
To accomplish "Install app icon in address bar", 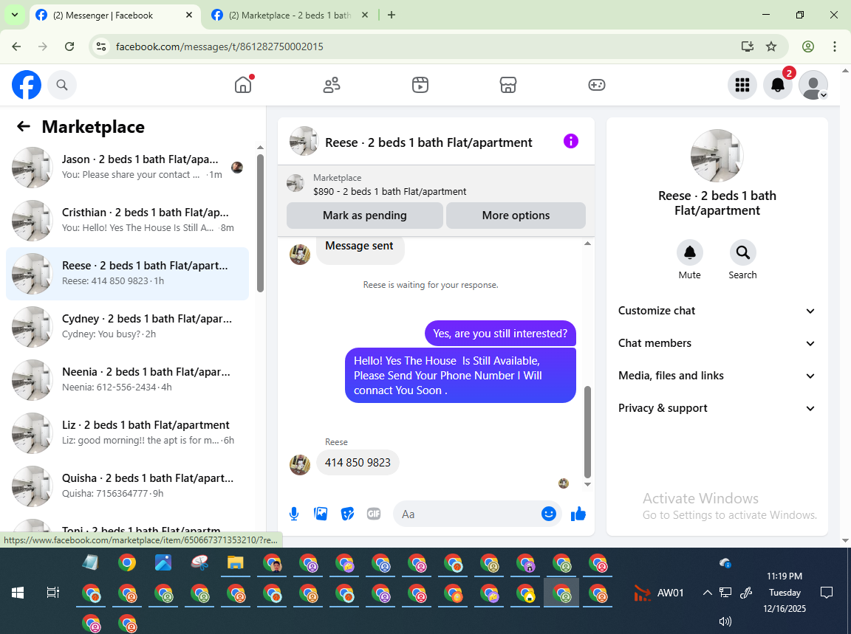I will click(x=748, y=46).
